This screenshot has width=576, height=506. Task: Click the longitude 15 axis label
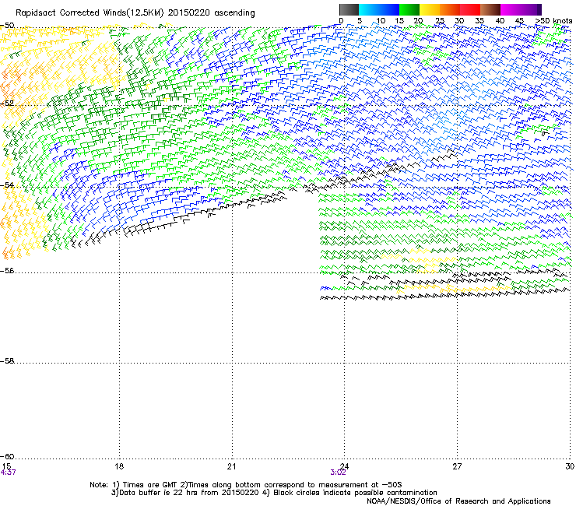tap(6, 466)
